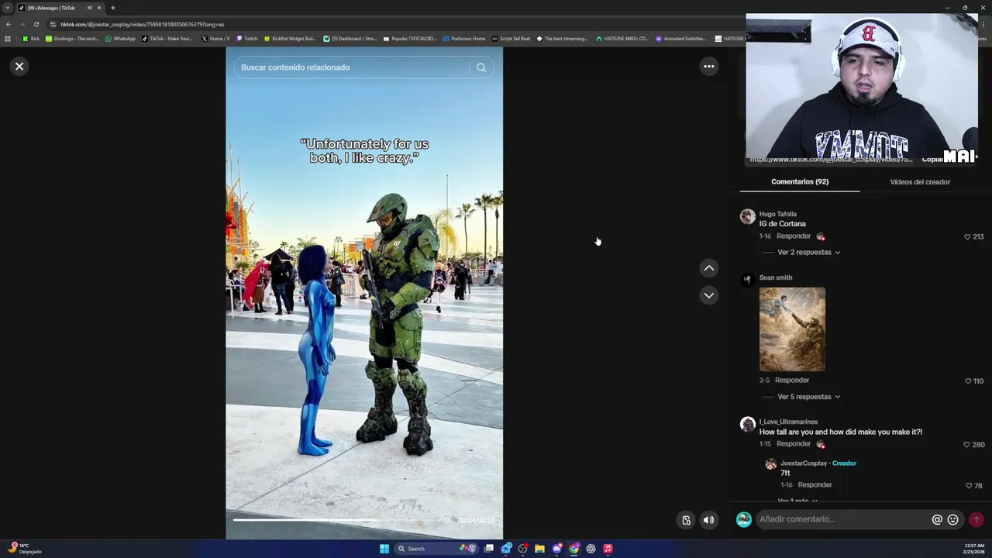The height and width of the screenshot is (558, 992).
Task: Click the red post comment arrow button
Action: click(x=976, y=520)
